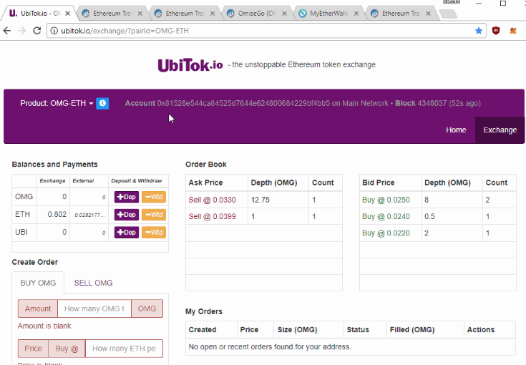The image size is (526, 365).
Task: Close the MyEtherWallet tab
Action: click(x=356, y=14)
